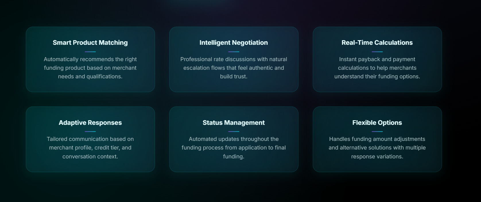Select the Flexible Options card title
The width and height of the screenshot is (481, 202).
[377, 123]
